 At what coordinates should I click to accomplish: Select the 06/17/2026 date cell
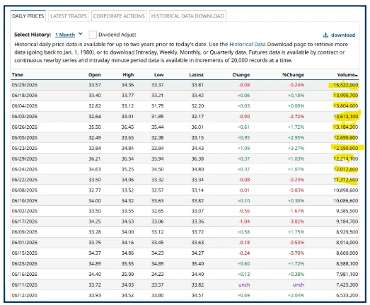(x=25, y=221)
